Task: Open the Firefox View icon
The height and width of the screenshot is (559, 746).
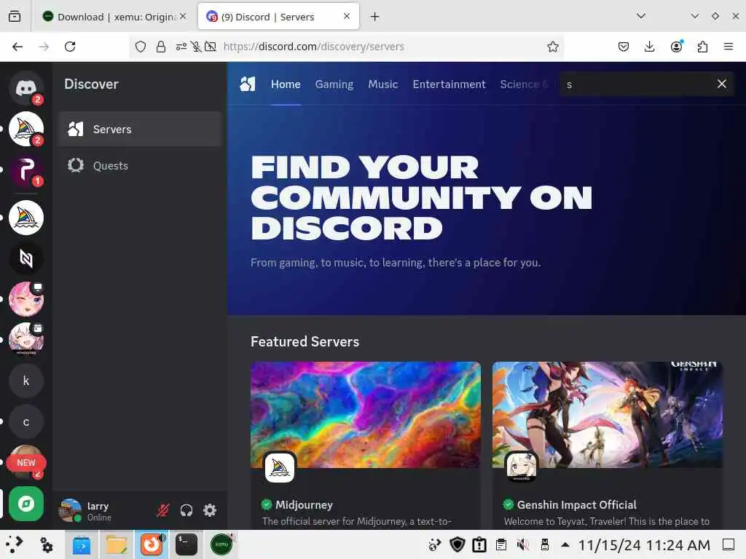Action: point(15,17)
